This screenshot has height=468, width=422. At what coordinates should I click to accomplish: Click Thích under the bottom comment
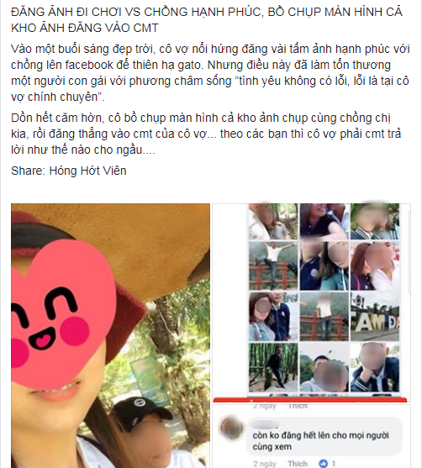pos(297,464)
